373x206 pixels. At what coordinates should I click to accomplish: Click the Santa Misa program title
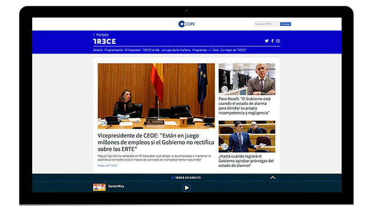(116, 186)
